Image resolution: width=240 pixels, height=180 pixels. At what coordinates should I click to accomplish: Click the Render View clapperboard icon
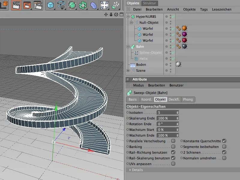[x=16, y=5]
